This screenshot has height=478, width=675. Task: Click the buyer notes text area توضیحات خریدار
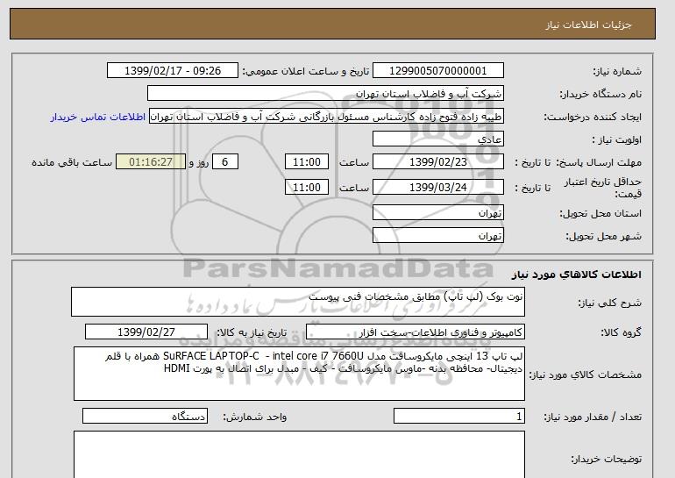click(299, 454)
